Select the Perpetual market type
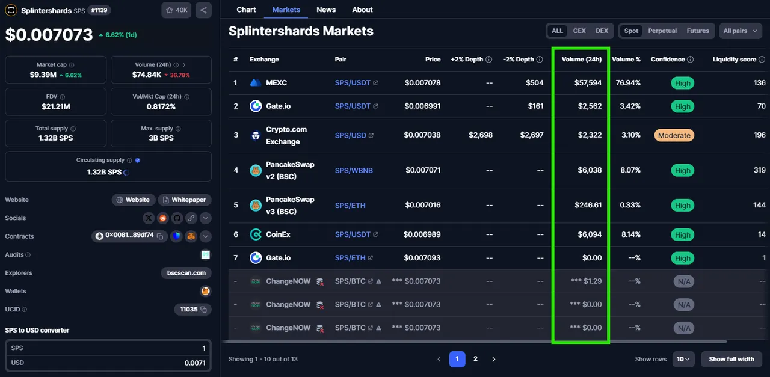Screen dimensions: 770x377 pyautogui.click(x=662, y=31)
